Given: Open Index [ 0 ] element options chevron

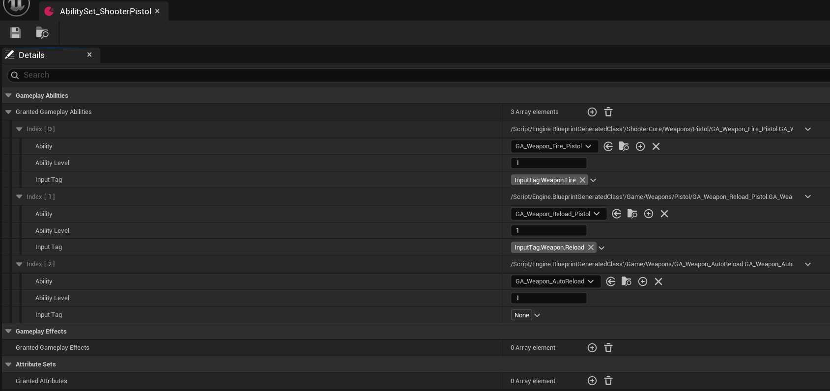Looking at the screenshot, I should click(x=808, y=129).
